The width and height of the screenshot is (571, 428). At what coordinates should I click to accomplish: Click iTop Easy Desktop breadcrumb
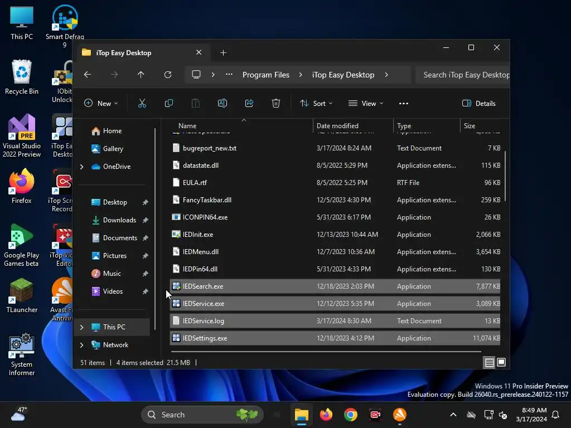coord(343,75)
